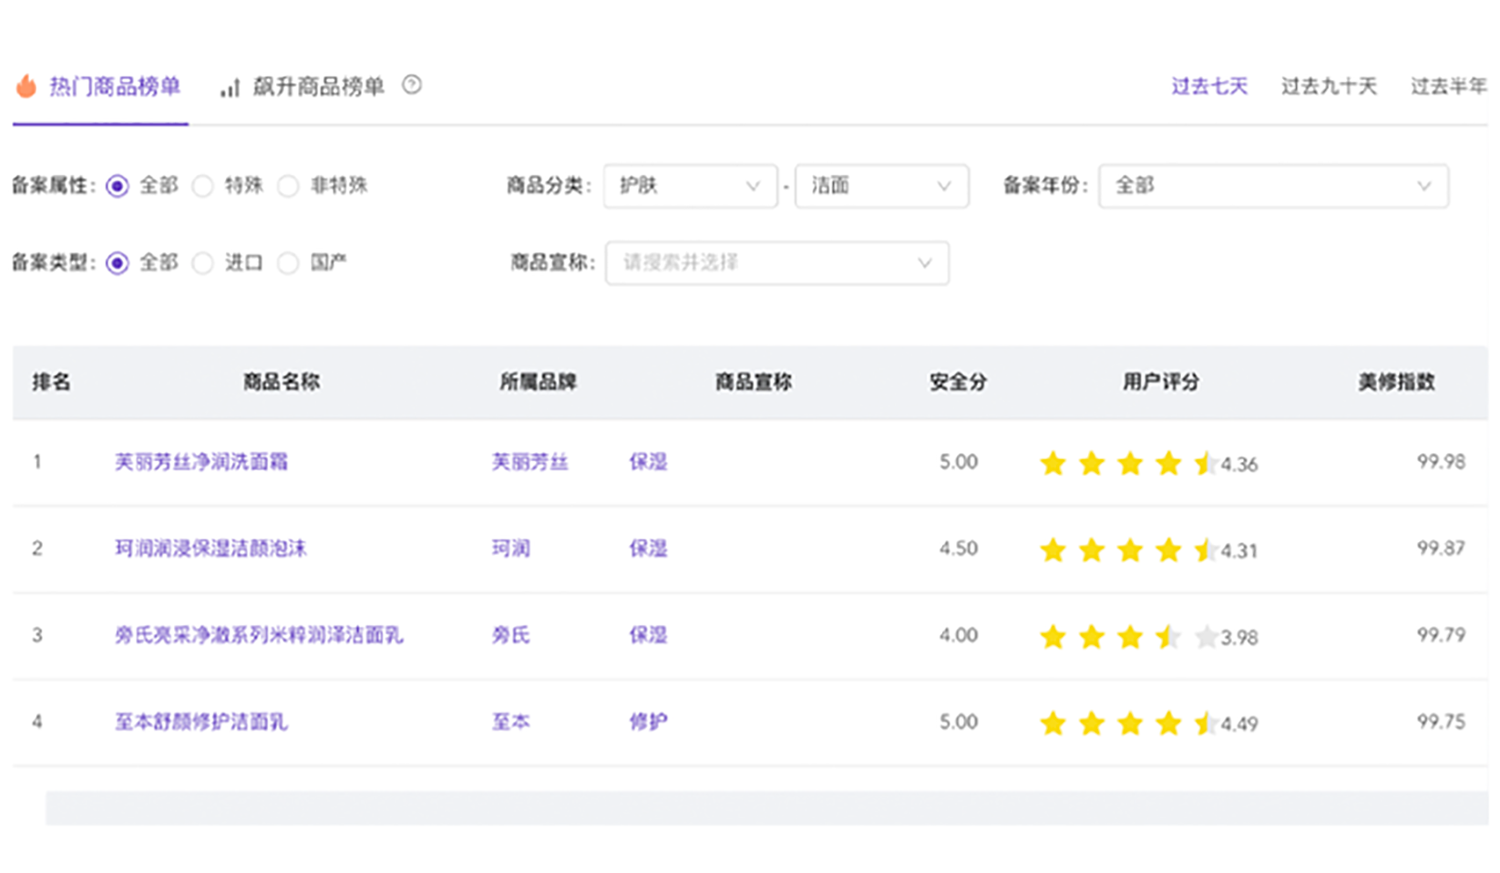Switch to the 过去九十天 time range
The image size is (1500, 873).
point(1328,87)
